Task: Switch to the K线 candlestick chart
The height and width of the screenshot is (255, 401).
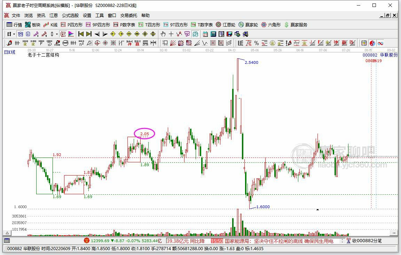Action: click(50, 25)
